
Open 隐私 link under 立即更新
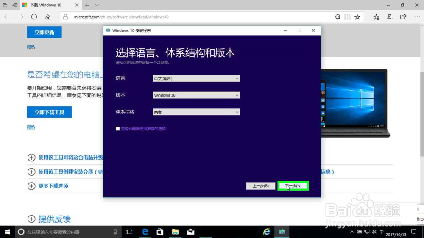tap(31, 47)
